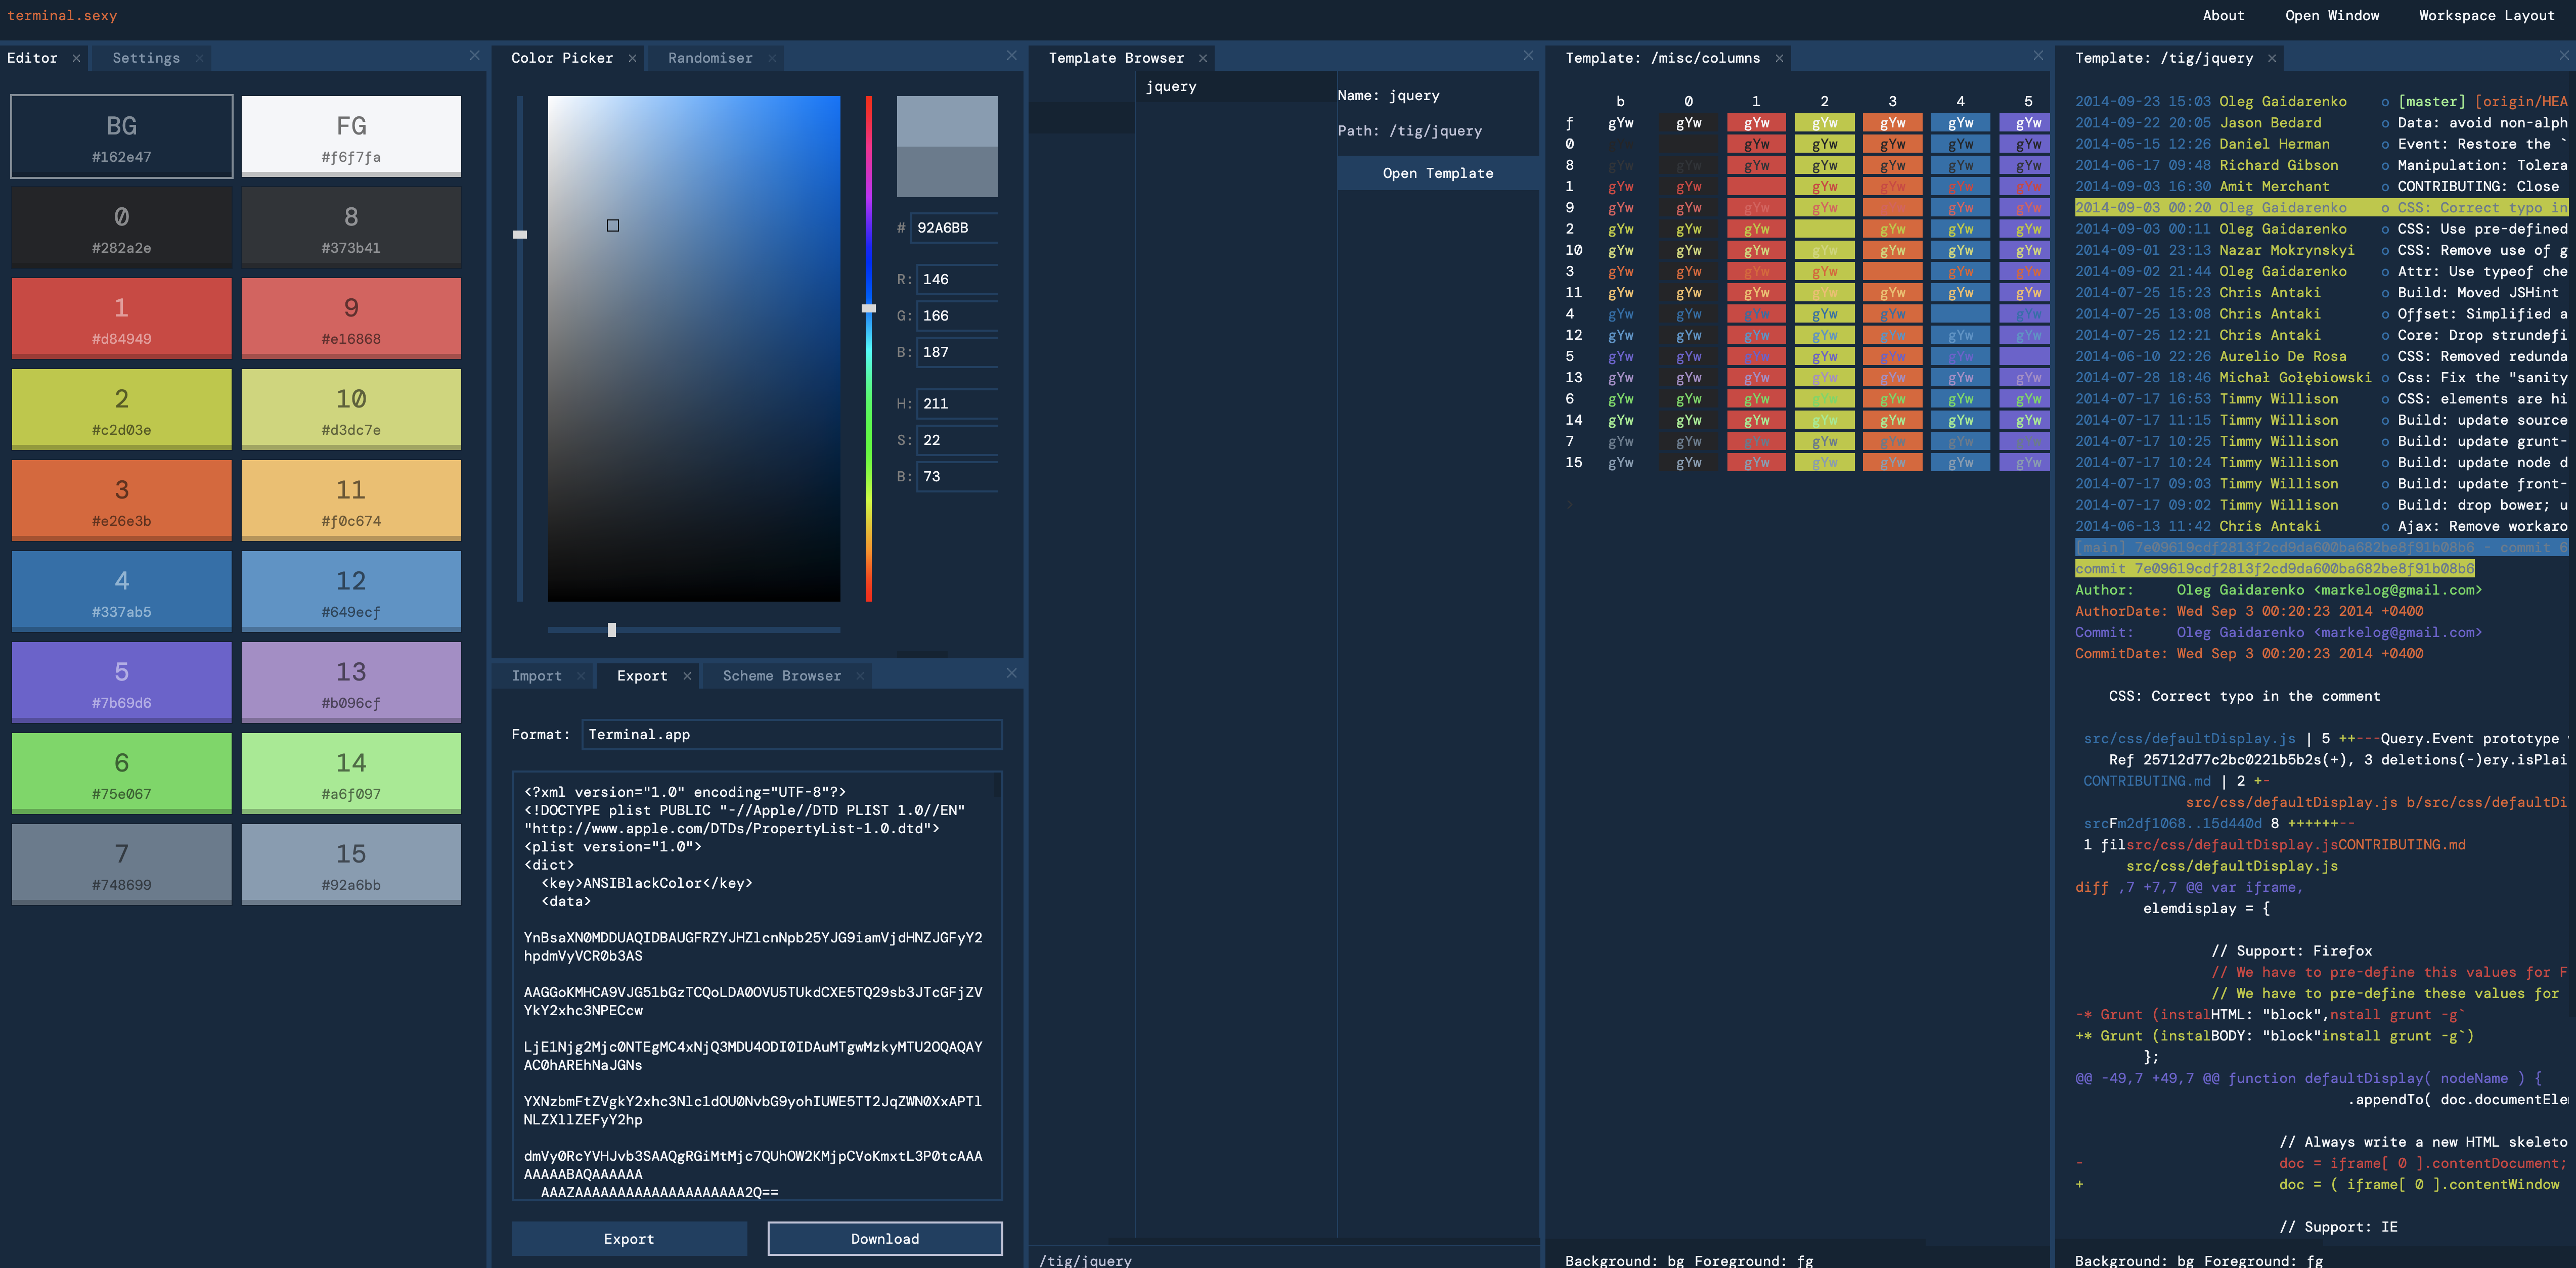Close the Scheme Browser tab x icon

click(x=859, y=677)
